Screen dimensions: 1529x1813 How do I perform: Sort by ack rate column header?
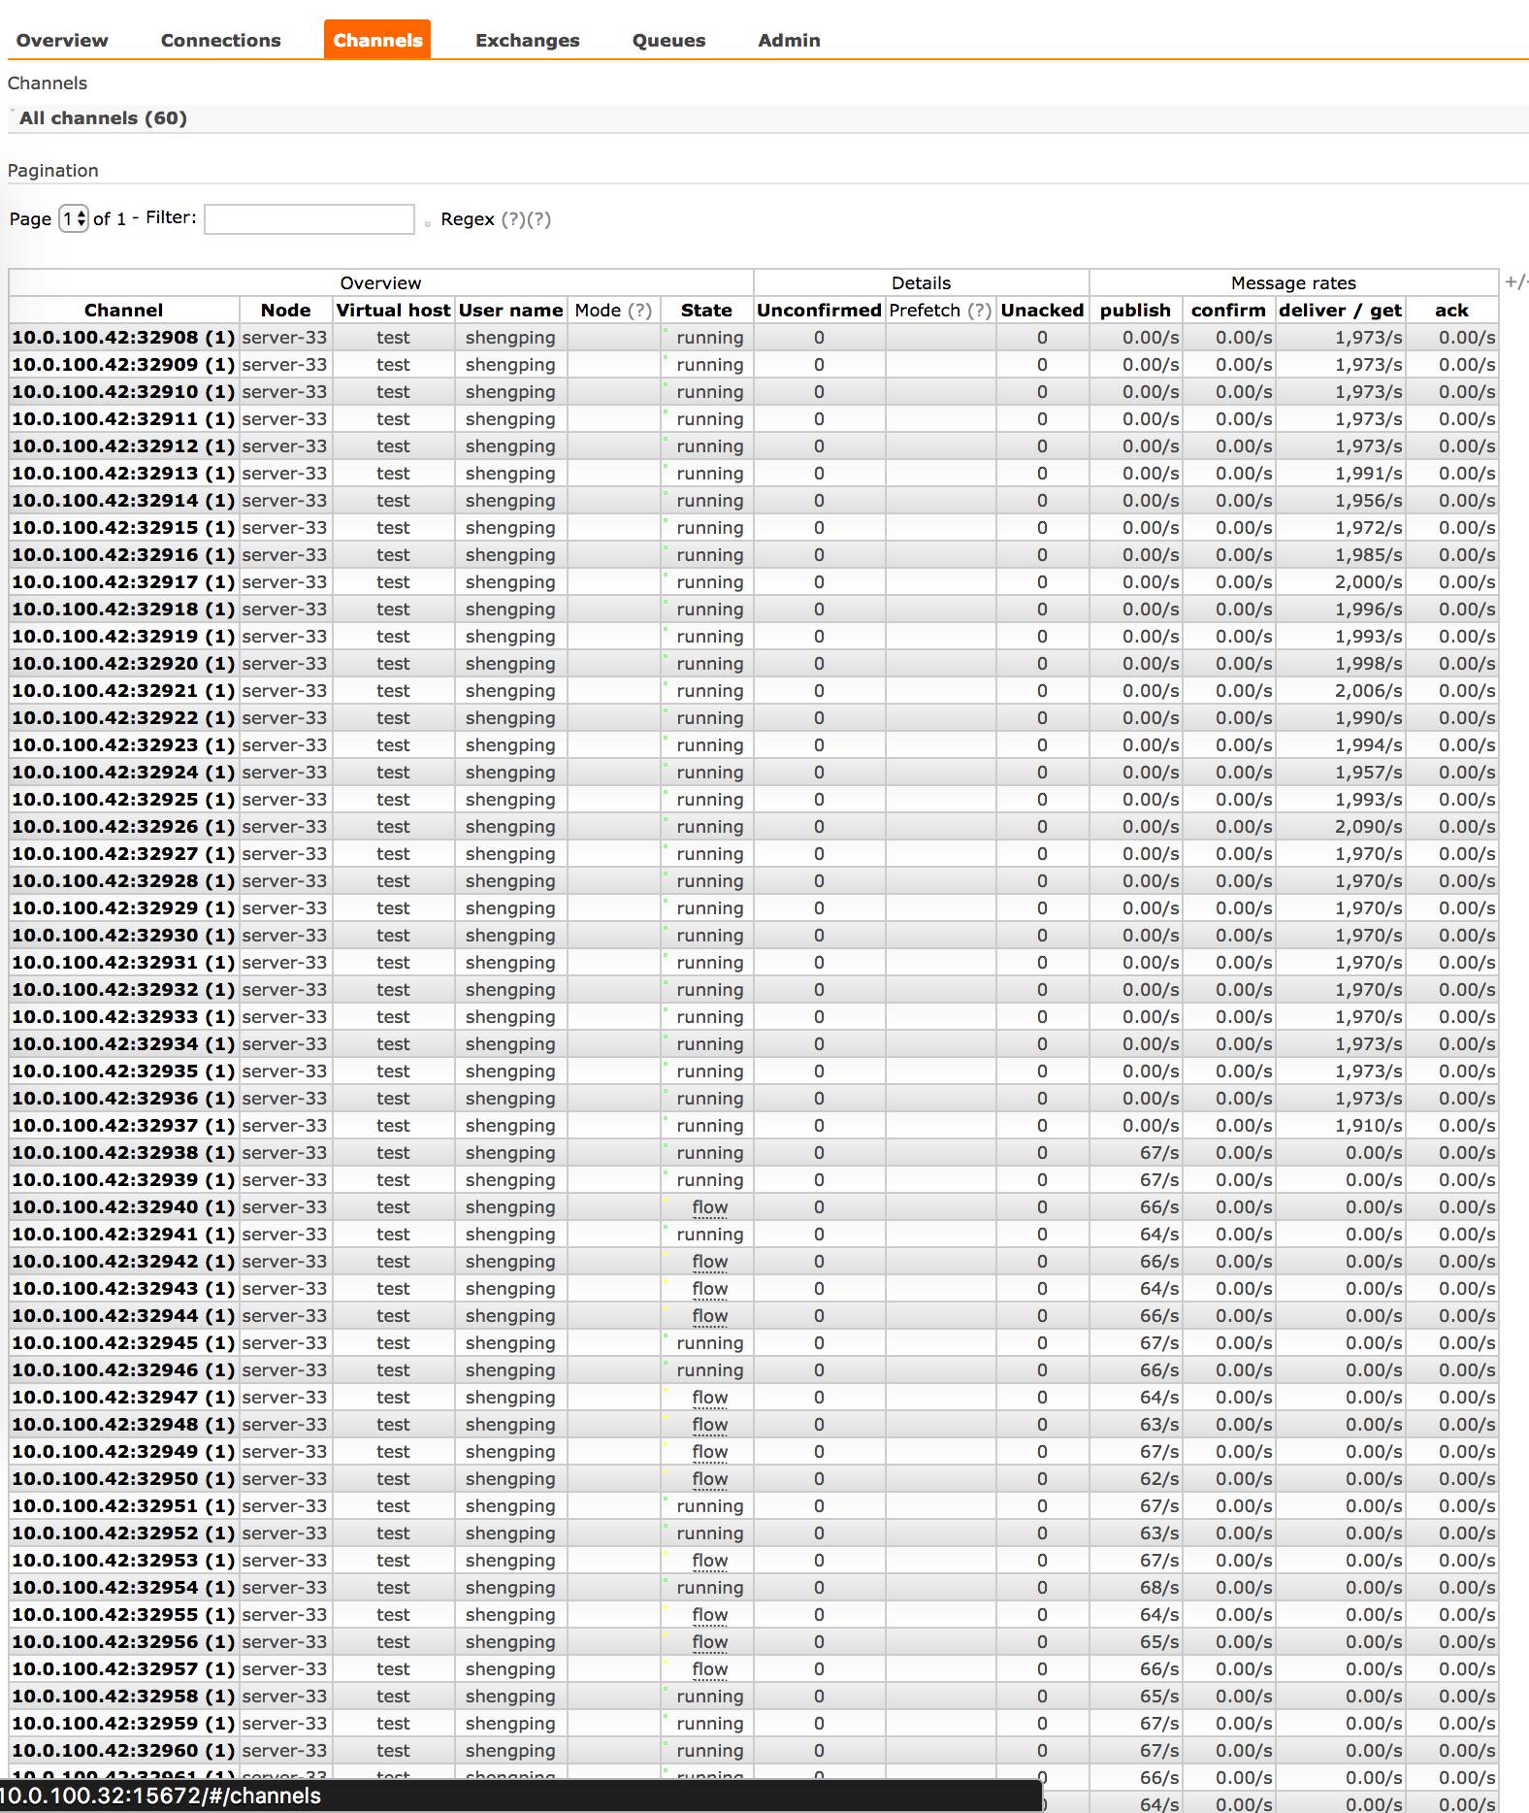(1451, 311)
